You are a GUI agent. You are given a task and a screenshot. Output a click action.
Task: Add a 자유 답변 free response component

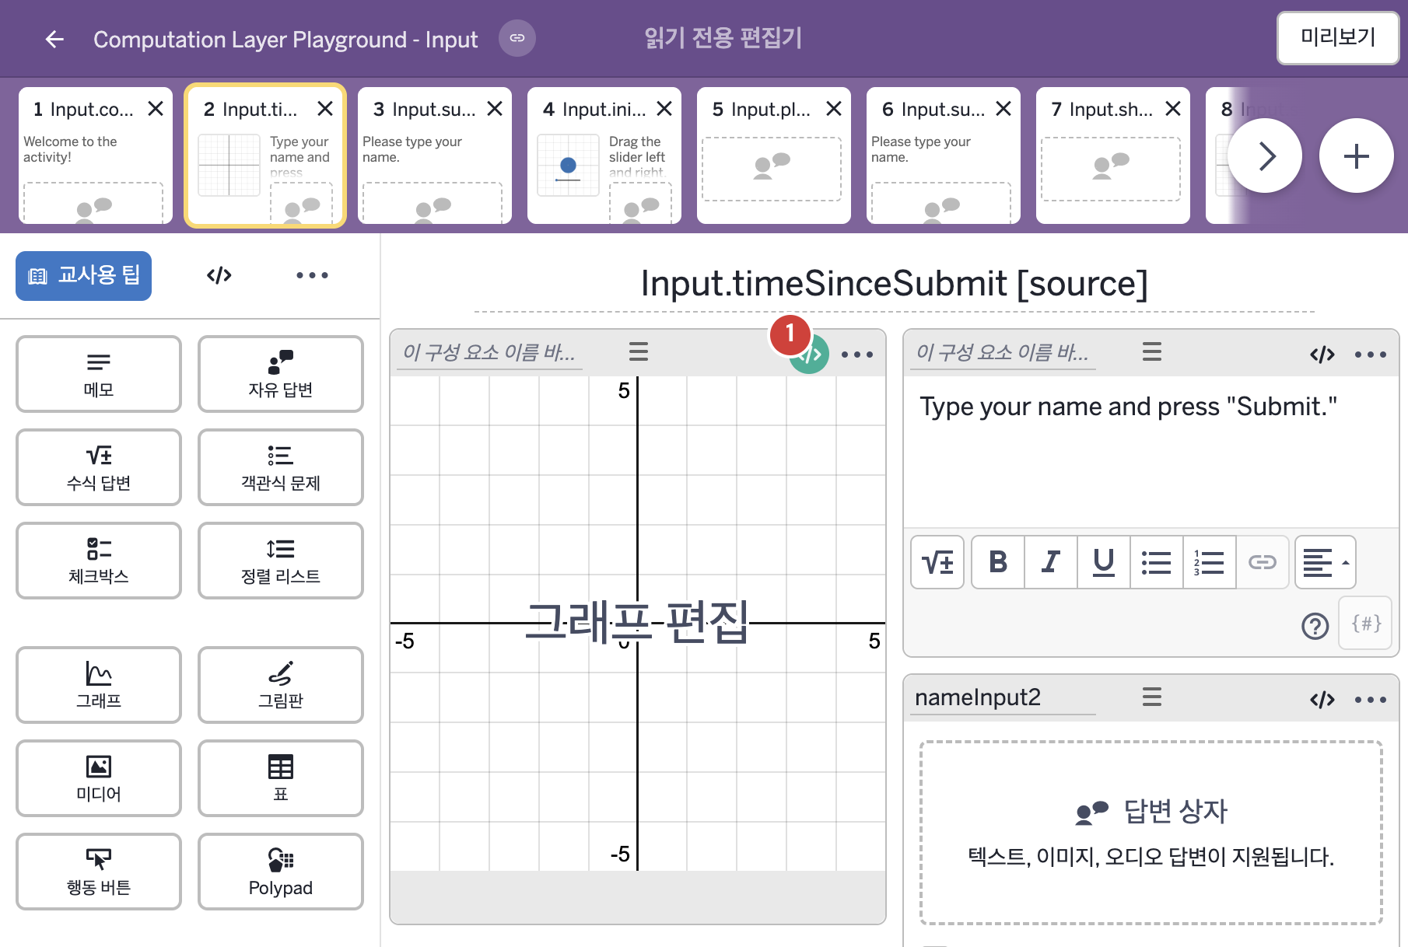pos(281,374)
